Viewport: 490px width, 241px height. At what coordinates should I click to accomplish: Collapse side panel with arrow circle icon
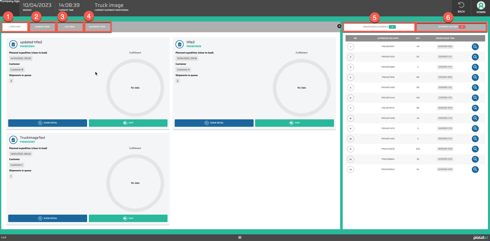339,26
